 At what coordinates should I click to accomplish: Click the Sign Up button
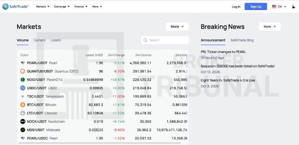pos(256,6)
